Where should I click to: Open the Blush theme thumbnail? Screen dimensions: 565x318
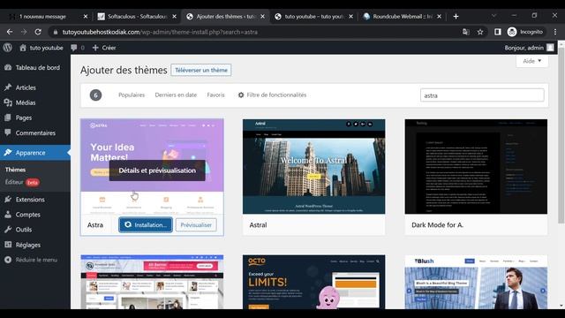pos(476,282)
